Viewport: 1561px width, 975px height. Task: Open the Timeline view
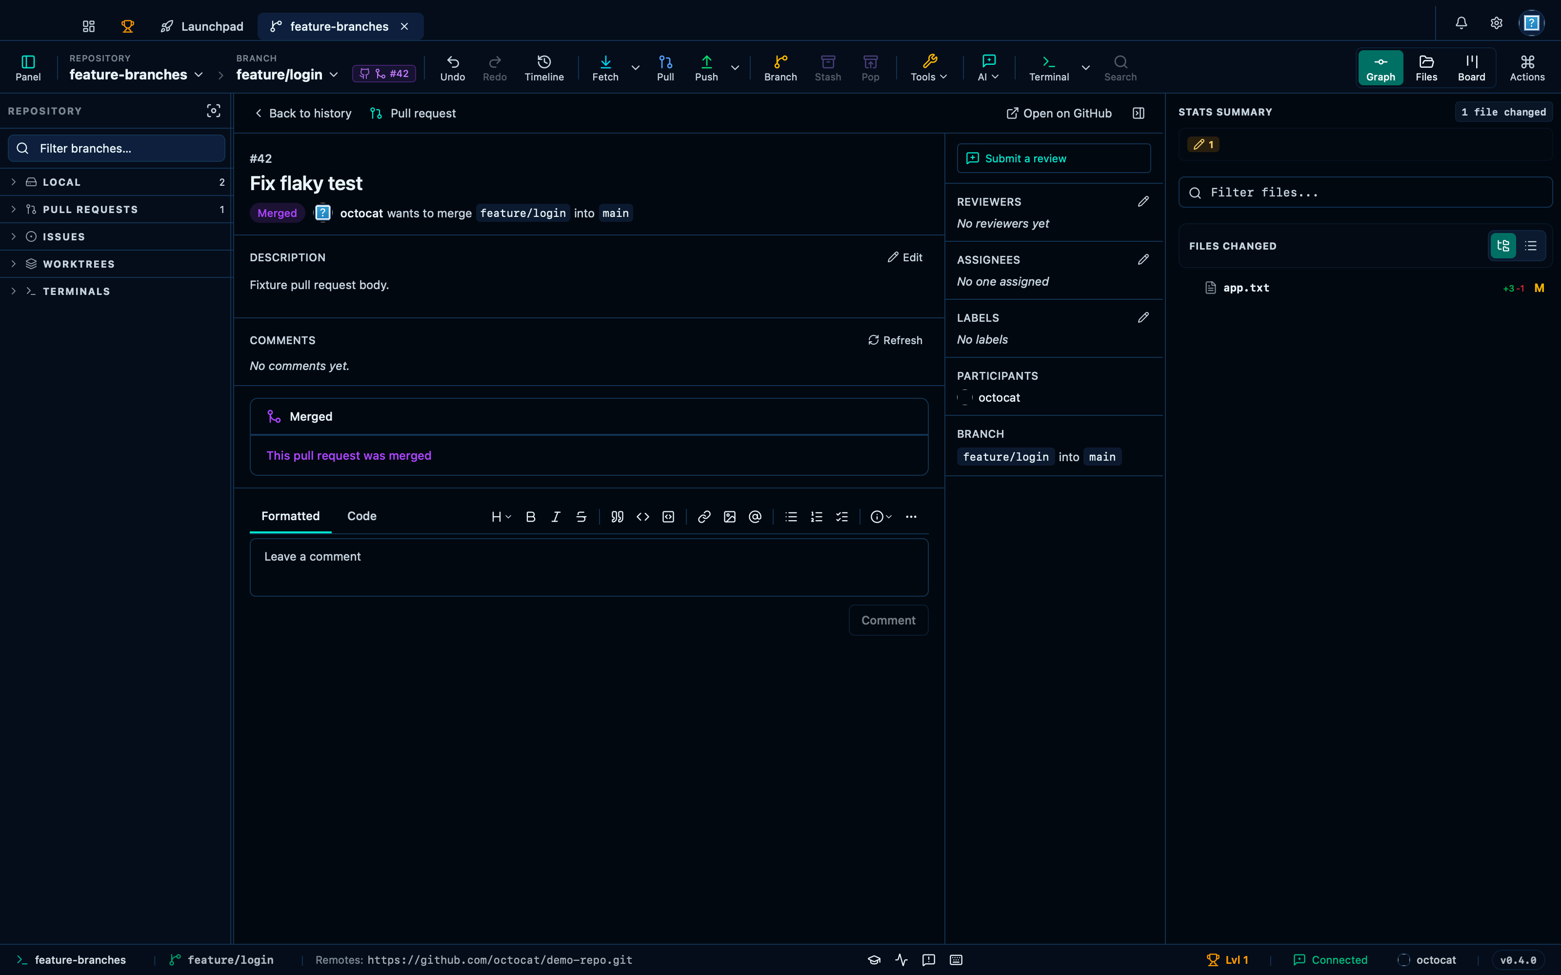pos(544,68)
